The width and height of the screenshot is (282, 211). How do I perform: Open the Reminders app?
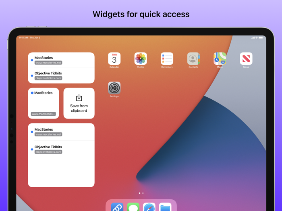[x=167, y=59]
